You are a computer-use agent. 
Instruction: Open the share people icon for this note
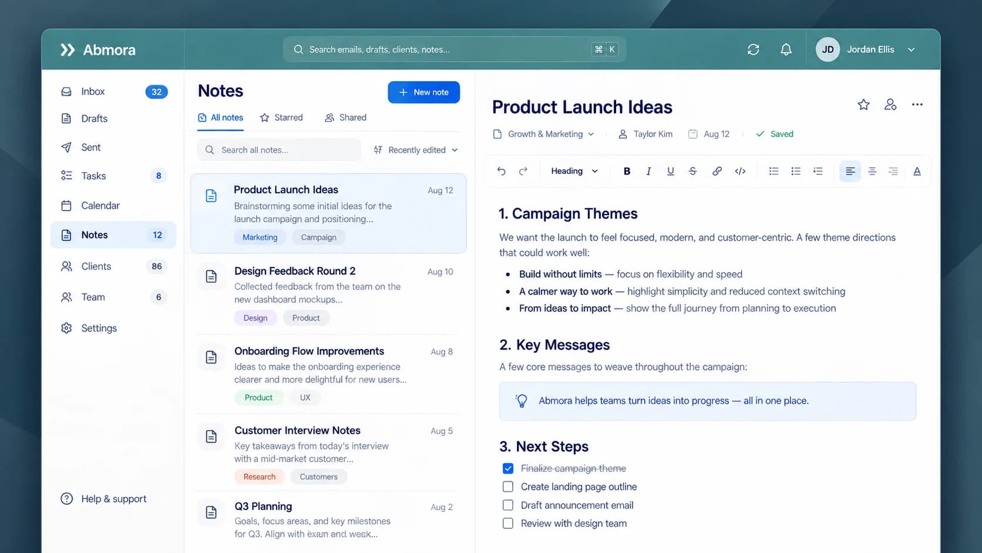[x=890, y=105]
